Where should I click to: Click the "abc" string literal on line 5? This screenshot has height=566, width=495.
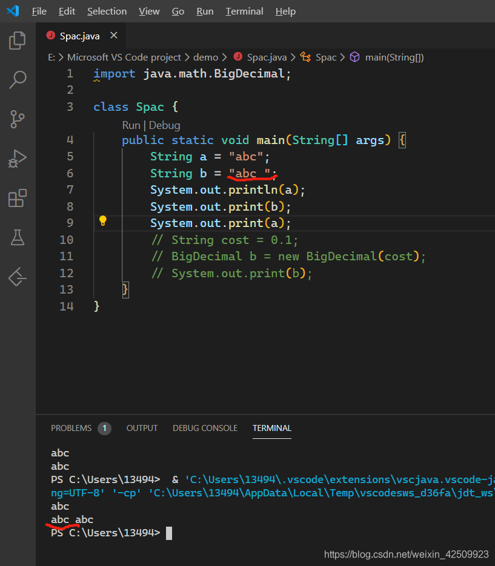click(246, 157)
